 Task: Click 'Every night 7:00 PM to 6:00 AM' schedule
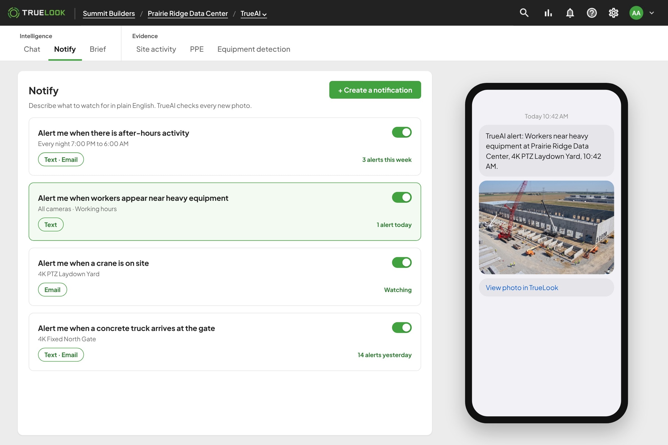tap(83, 144)
